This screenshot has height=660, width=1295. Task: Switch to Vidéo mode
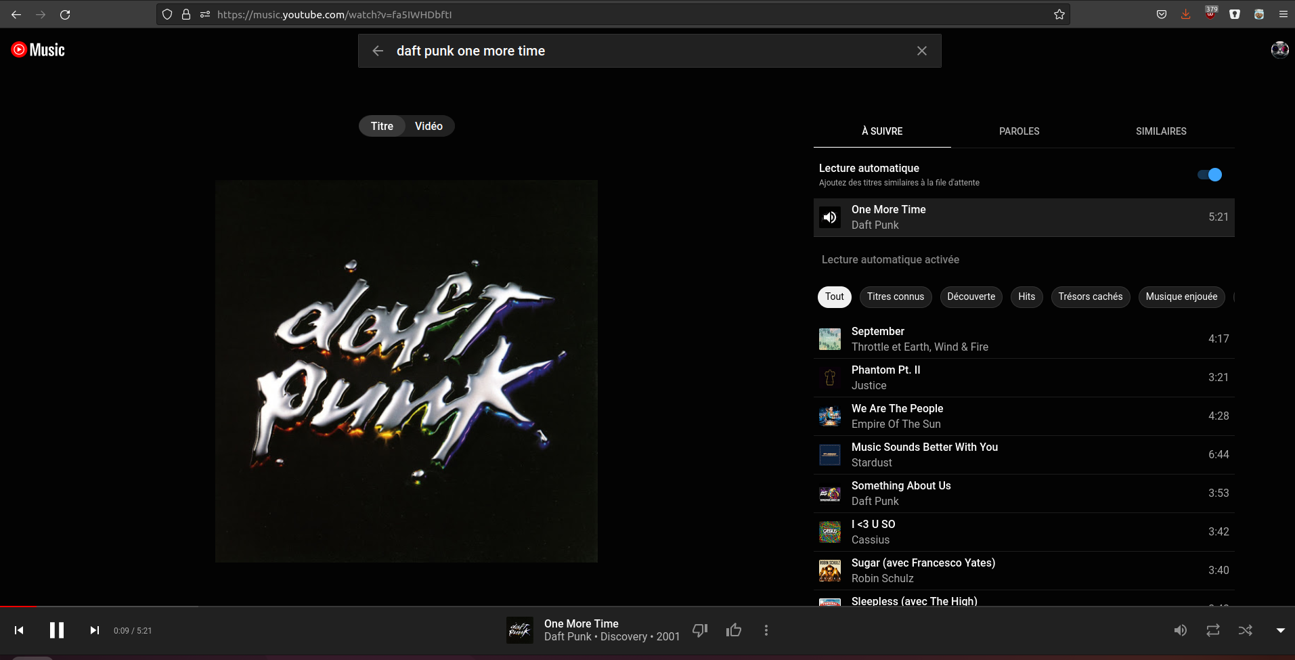[x=429, y=126]
